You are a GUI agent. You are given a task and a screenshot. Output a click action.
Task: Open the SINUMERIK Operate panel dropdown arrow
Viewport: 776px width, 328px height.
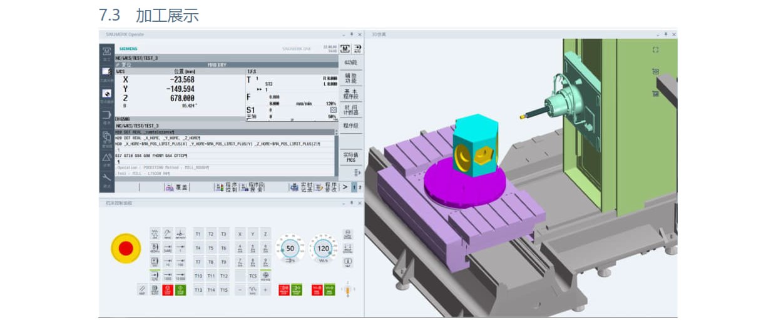pos(343,34)
